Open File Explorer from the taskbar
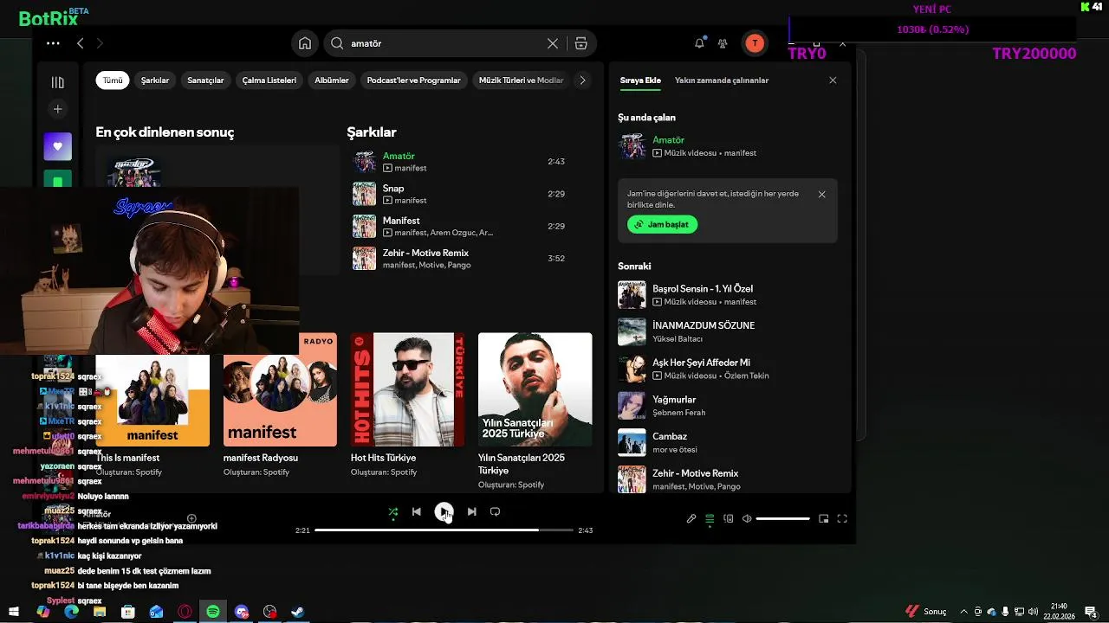This screenshot has width=1109, height=623. pyautogui.click(x=100, y=612)
